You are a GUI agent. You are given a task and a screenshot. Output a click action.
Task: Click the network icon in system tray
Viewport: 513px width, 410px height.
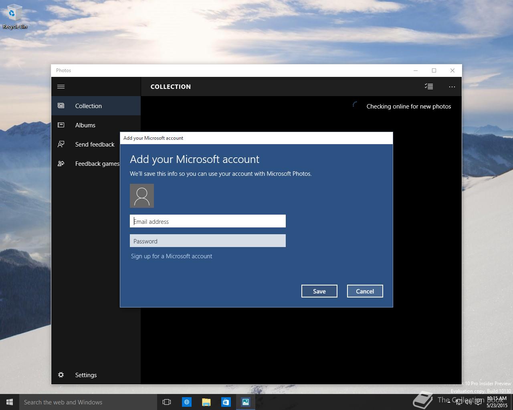click(x=458, y=402)
